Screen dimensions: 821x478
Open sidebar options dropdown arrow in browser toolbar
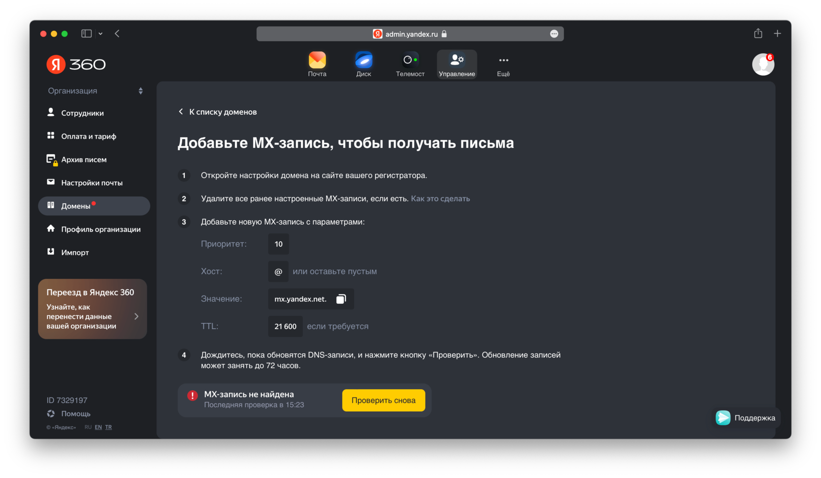point(101,34)
